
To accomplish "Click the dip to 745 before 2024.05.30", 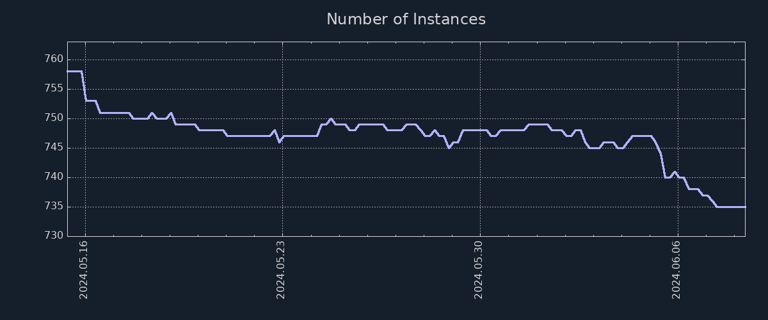I will 449,148.
